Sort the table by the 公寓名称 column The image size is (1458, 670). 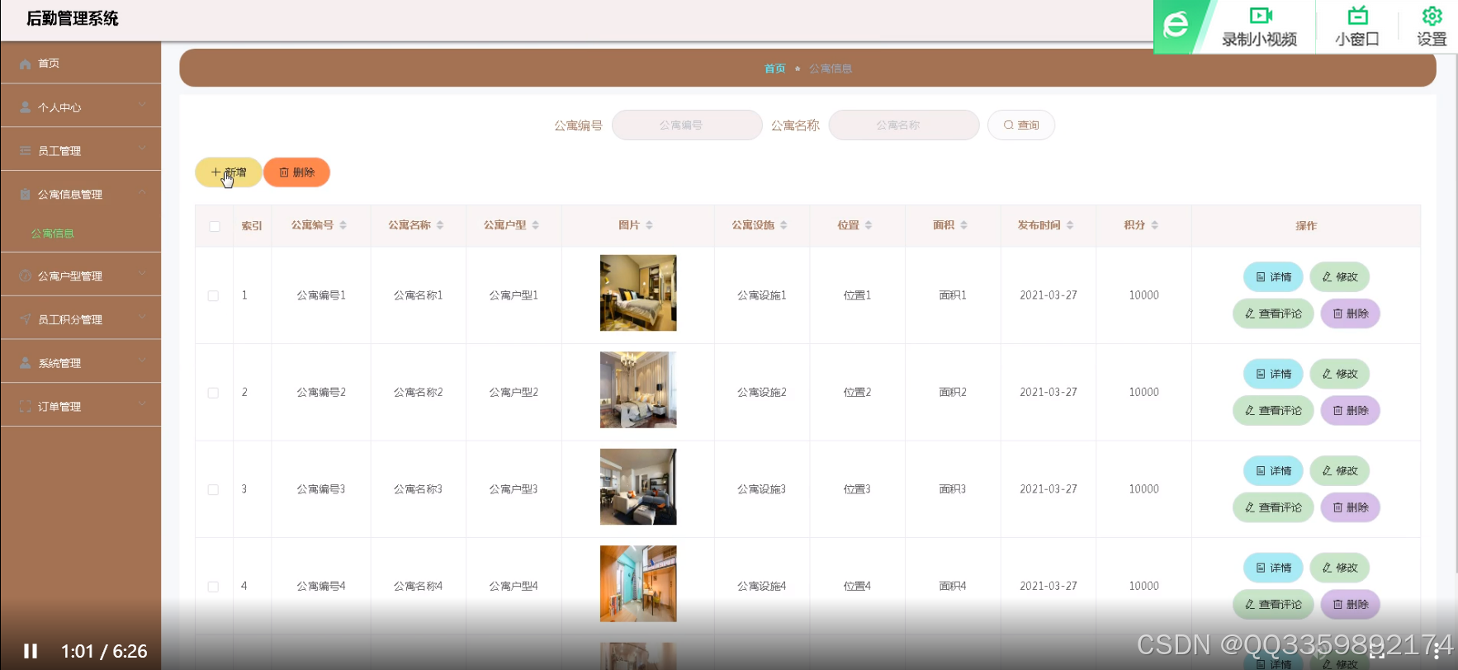(440, 225)
